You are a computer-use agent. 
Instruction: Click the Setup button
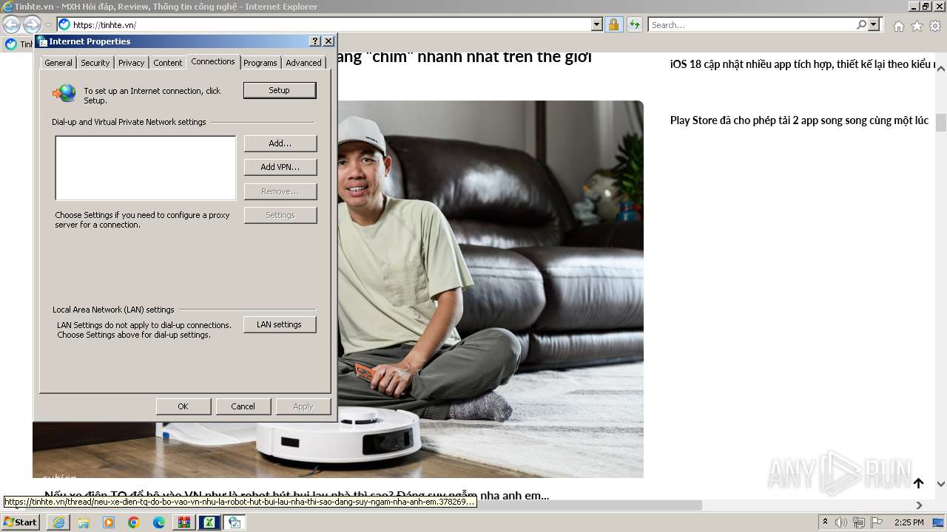tap(280, 90)
